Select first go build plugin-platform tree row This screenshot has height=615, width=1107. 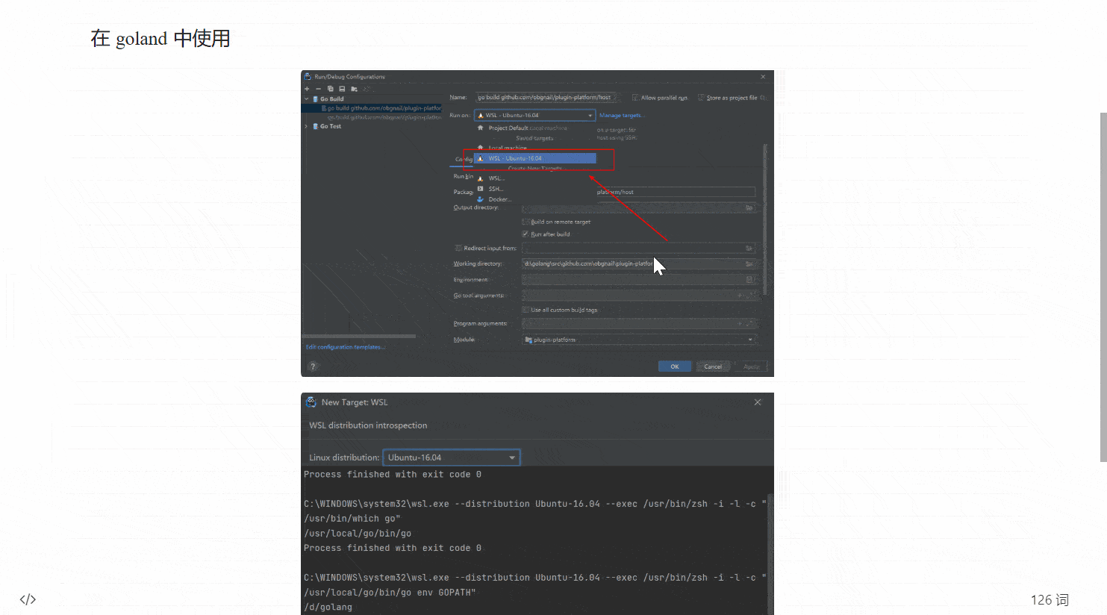pos(372,108)
